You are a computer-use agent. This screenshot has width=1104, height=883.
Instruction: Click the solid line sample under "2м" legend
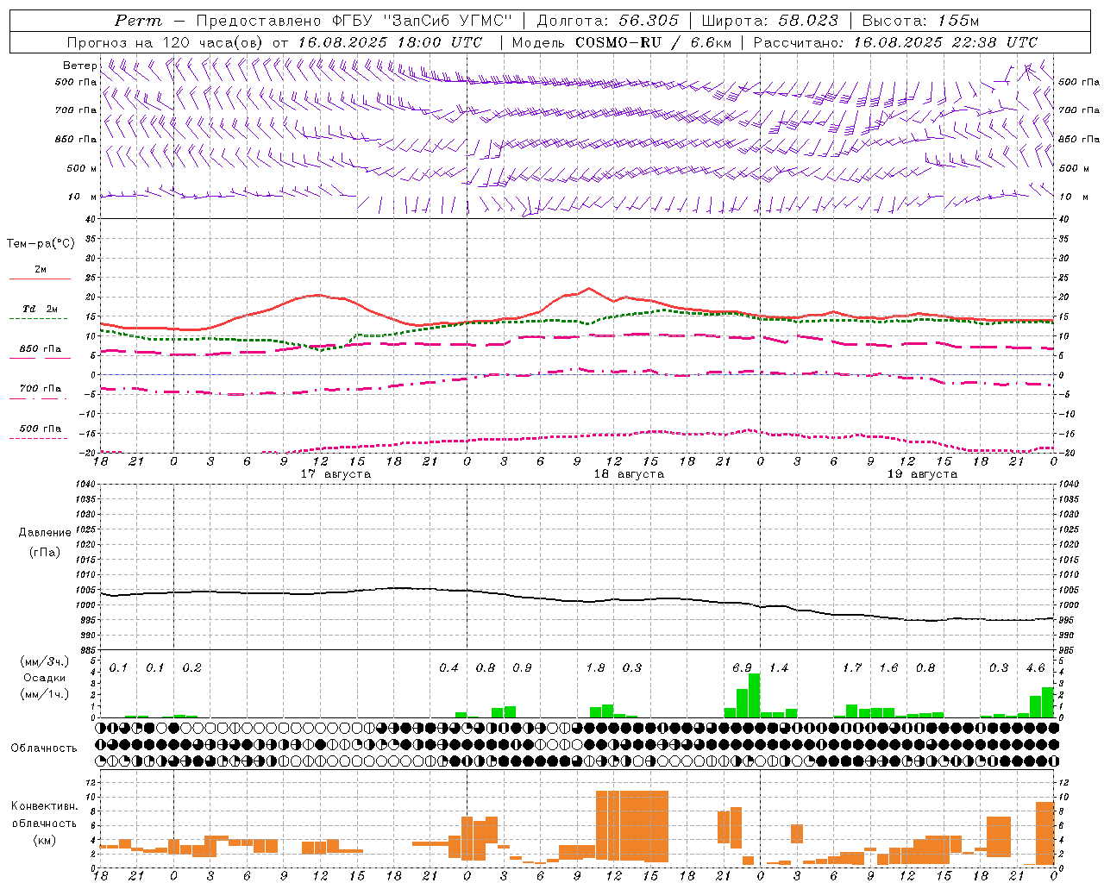tap(40, 279)
